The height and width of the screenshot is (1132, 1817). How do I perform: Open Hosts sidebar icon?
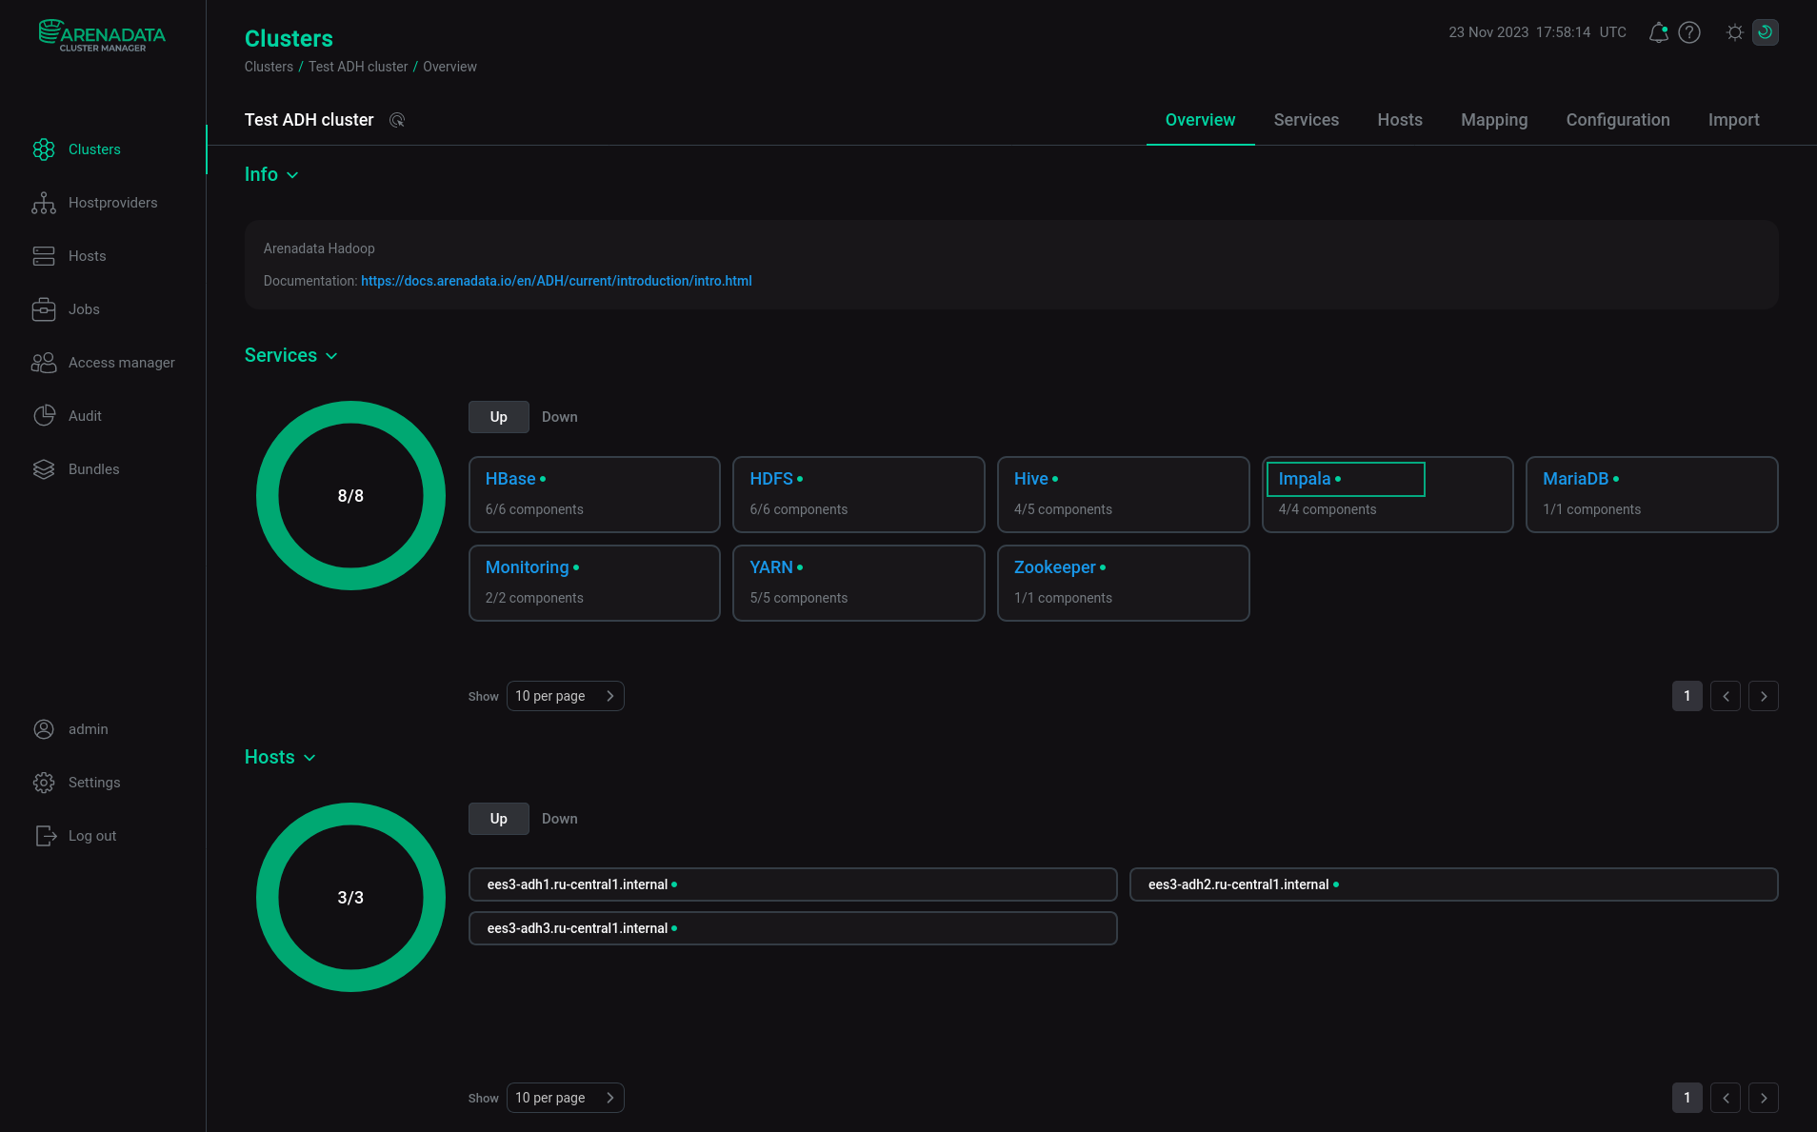click(44, 256)
